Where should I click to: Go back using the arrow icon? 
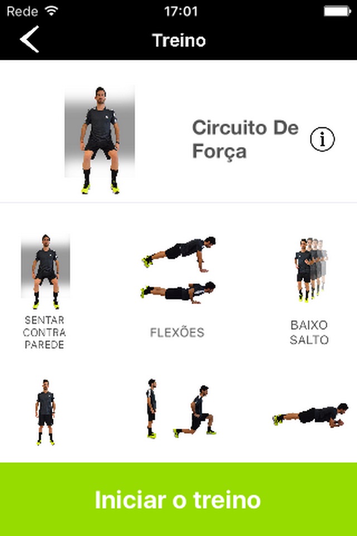pos(30,39)
